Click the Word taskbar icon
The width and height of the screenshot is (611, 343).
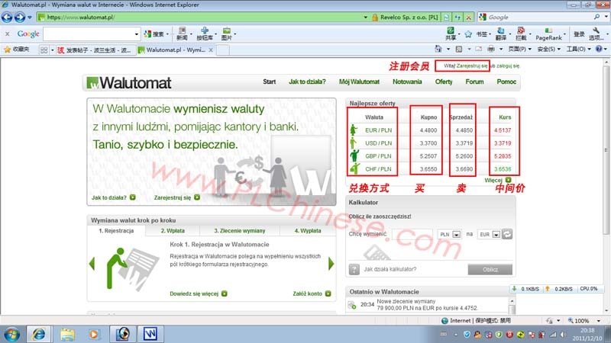[150, 334]
